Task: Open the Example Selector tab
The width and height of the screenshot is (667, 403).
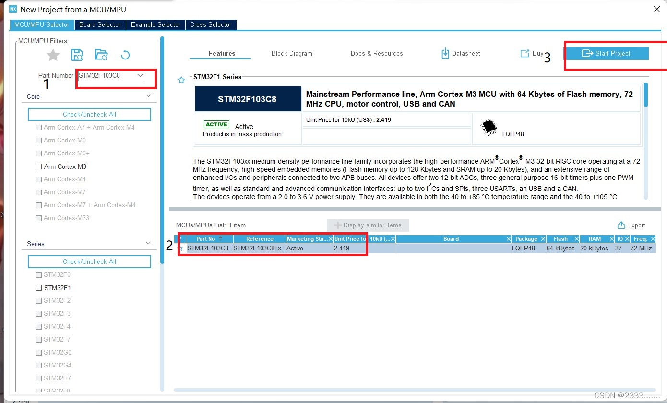Action: tap(155, 24)
